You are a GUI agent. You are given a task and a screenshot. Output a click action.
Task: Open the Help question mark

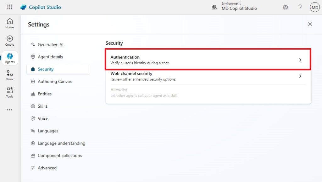[300, 7]
